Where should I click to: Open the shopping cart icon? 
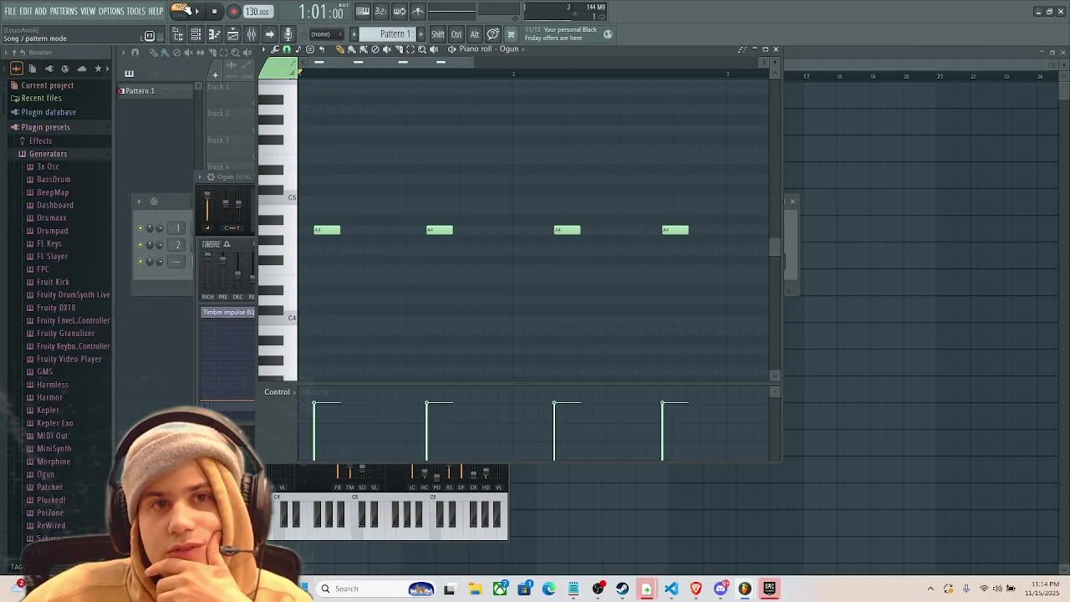[x=511, y=34]
